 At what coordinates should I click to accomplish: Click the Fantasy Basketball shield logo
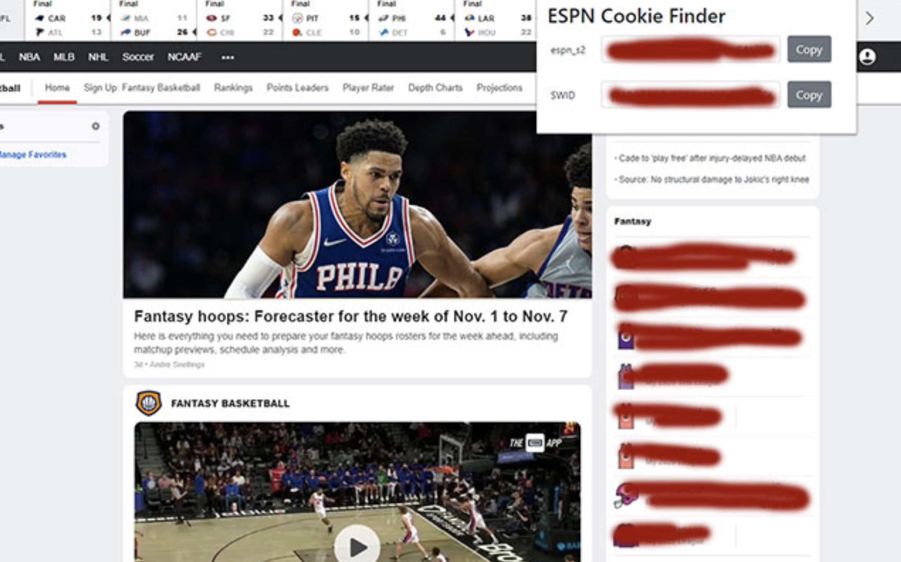pos(148,403)
